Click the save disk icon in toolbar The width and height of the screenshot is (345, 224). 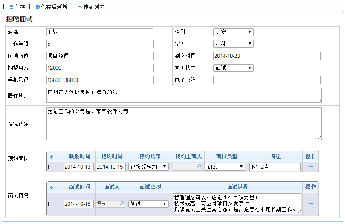[x=11, y=7]
